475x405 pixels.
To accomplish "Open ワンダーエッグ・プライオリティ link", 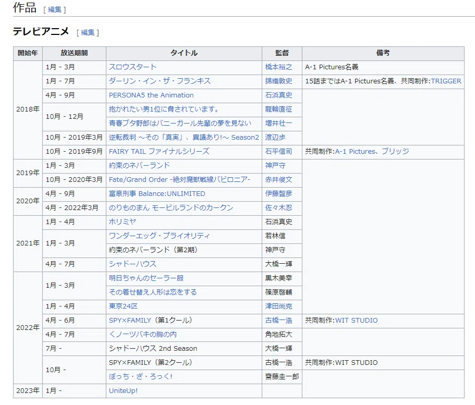I will pos(160,236).
